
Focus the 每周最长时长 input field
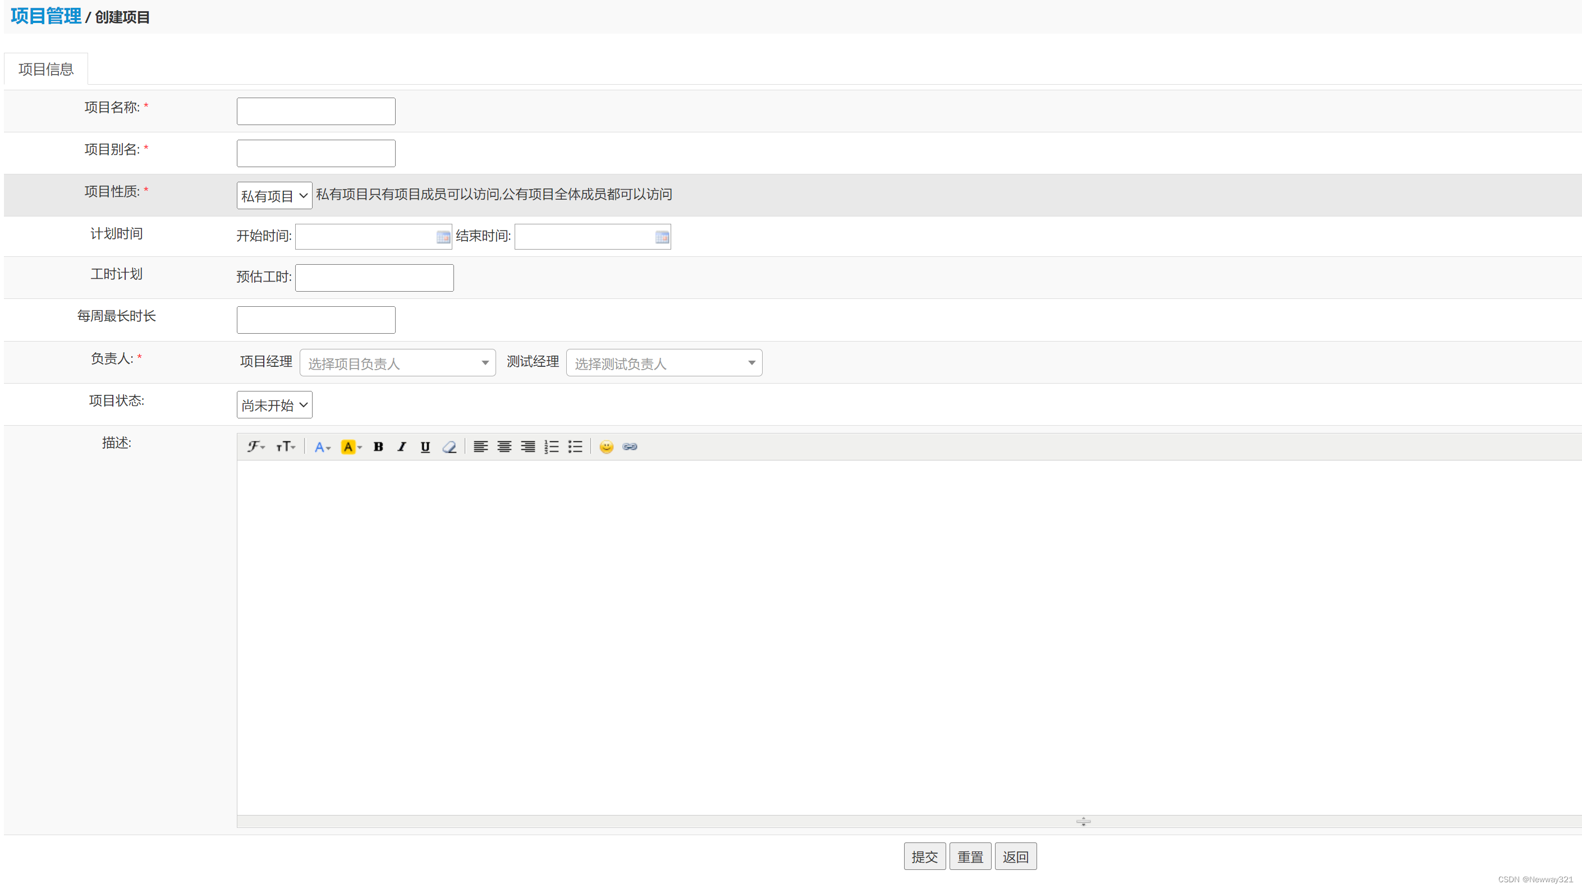click(317, 320)
